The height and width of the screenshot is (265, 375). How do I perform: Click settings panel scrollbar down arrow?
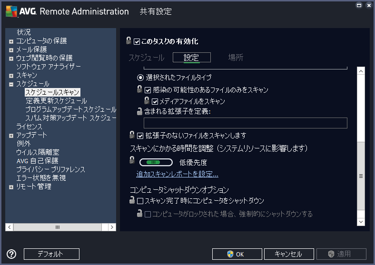point(361,222)
